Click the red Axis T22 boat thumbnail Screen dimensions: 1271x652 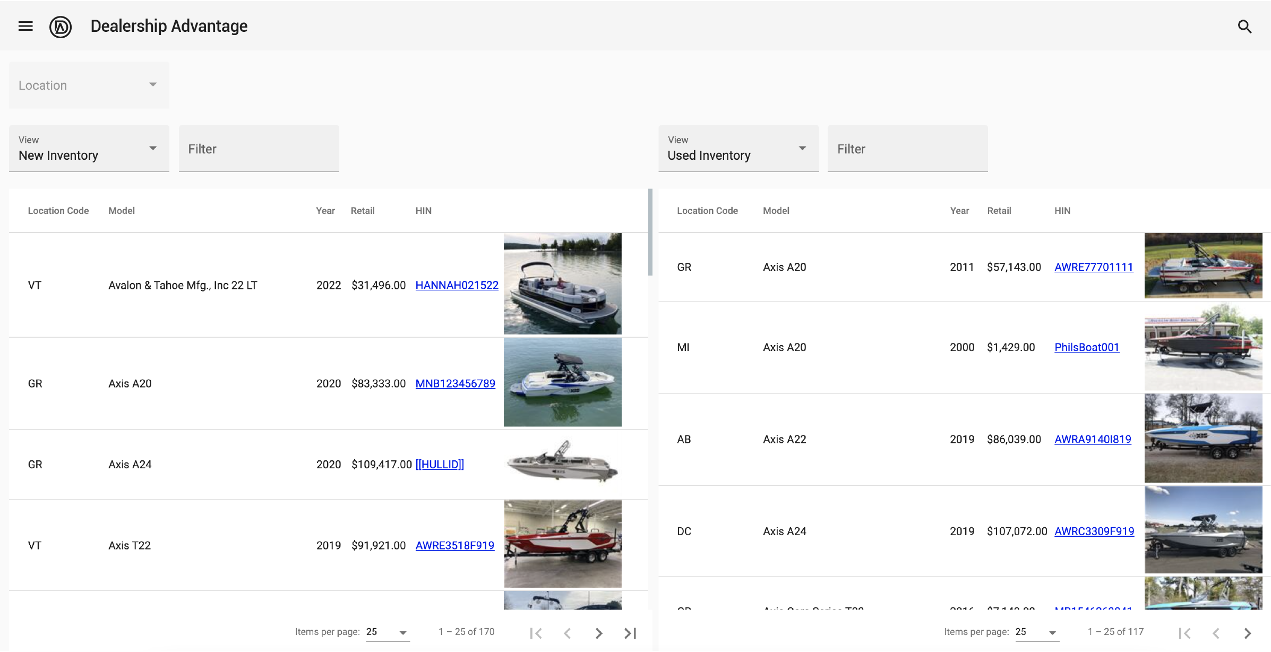pos(563,543)
